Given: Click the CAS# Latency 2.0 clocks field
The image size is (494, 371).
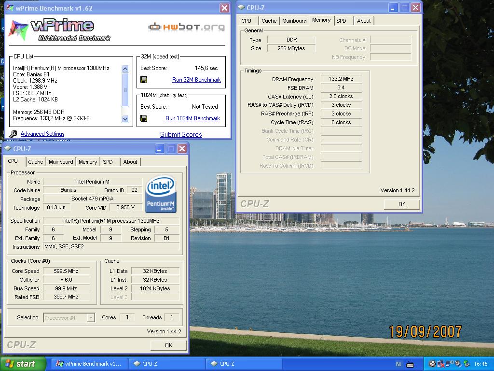Looking at the screenshot, I should [341, 96].
